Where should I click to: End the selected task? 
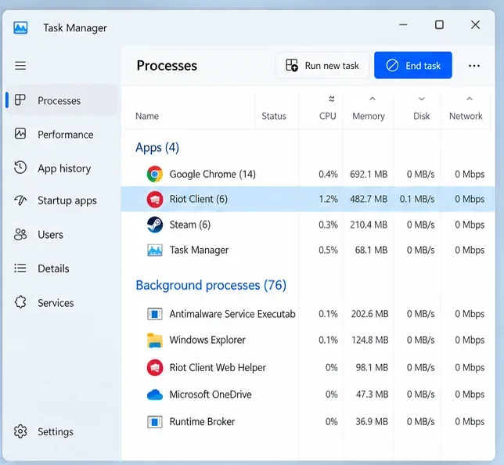pyautogui.click(x=413, y=65)
